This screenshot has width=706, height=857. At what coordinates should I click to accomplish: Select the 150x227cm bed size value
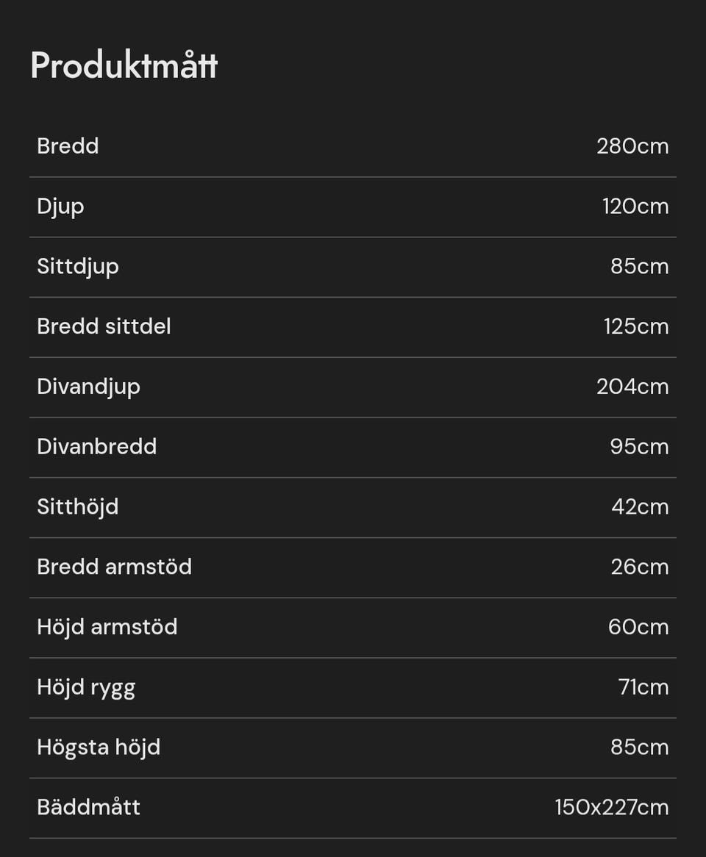[611, 807]
